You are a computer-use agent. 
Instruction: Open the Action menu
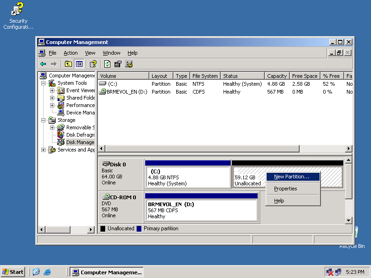coord(70,53)
